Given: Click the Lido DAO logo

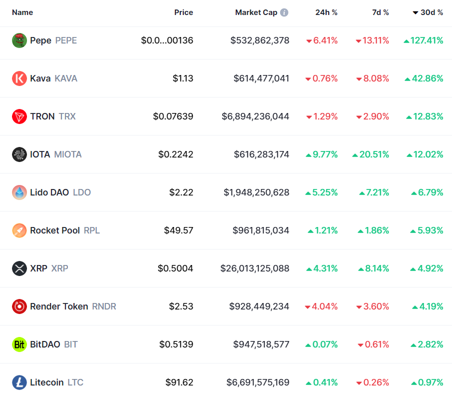Looking at the screenshot, I should (19, 192).
